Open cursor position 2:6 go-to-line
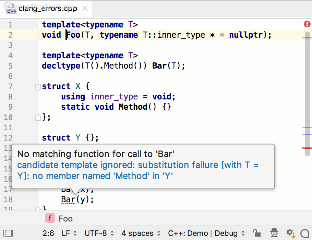312x240 pixels. pos(48,233)
